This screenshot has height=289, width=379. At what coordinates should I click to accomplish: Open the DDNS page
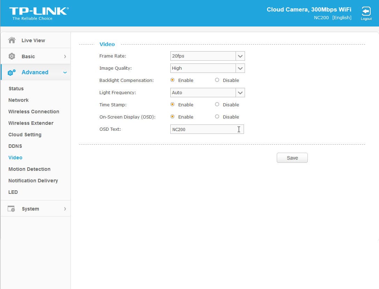pyautogui.click(x=15, y=146)
